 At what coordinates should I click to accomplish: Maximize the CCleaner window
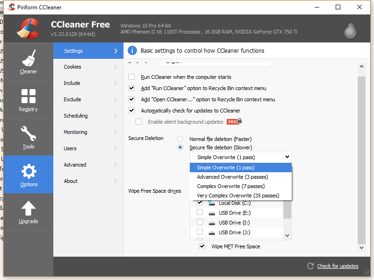coord(338,7)
